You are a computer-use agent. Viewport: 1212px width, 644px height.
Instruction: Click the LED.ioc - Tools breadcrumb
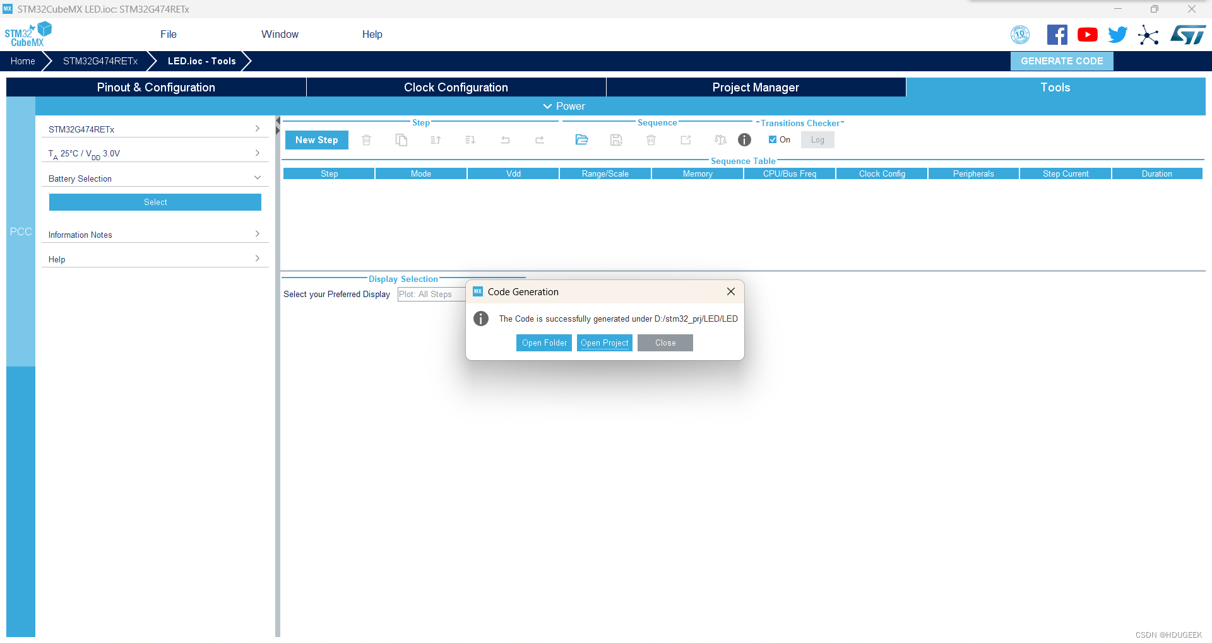pyautogui.click(x=202, y=61)
